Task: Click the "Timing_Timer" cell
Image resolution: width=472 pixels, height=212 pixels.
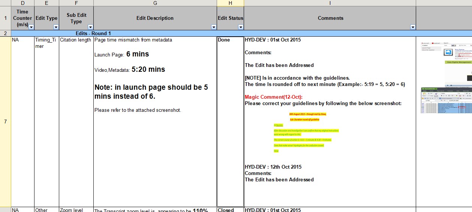Action: click(46, 122)
